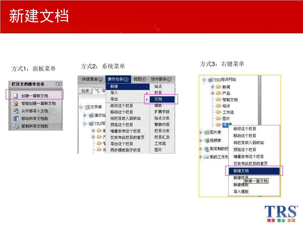Viewport: 303px width, 227px height.
Task: Click the 图片库 library icon
Action: (207, 132)
